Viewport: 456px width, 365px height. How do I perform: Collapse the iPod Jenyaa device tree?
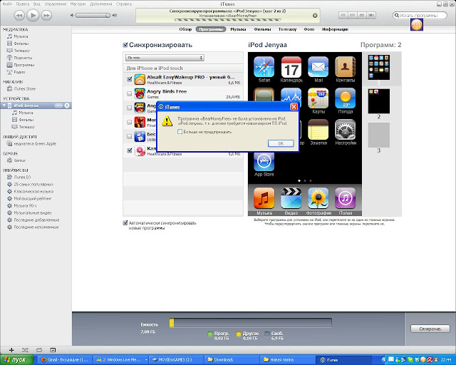[4, 106]
